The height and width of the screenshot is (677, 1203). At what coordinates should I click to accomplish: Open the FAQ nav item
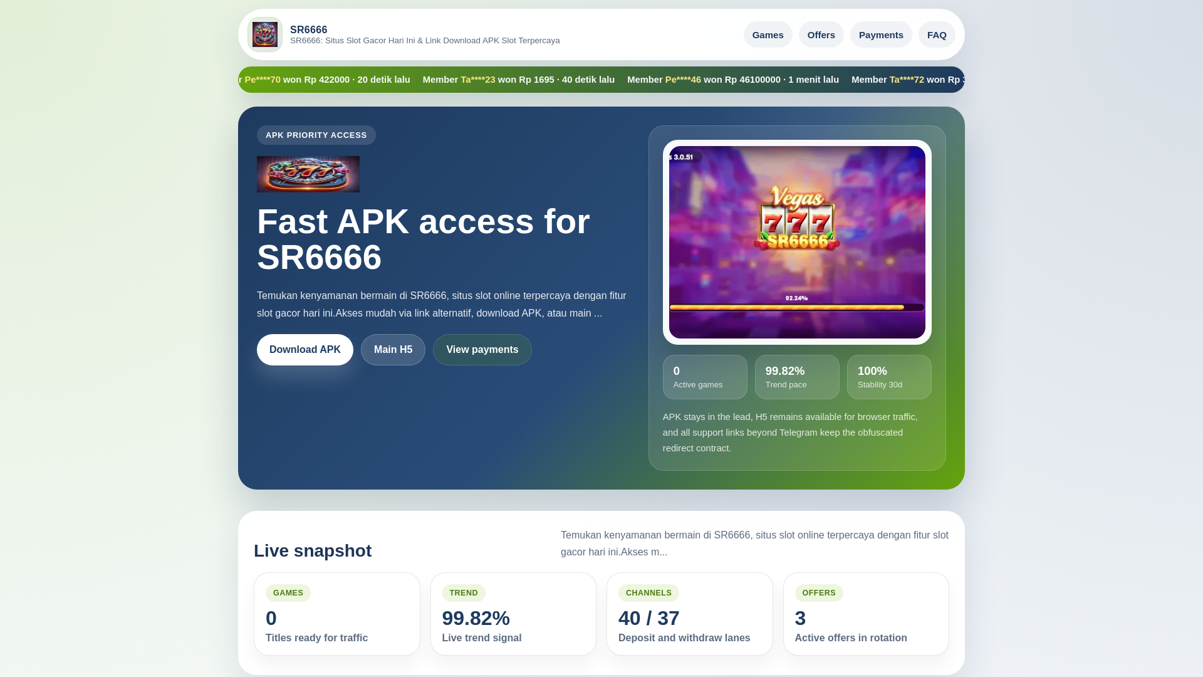pos(937,34)
